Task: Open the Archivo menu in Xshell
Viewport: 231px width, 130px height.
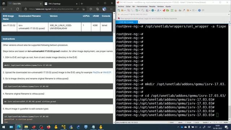Action: point(121,6)
